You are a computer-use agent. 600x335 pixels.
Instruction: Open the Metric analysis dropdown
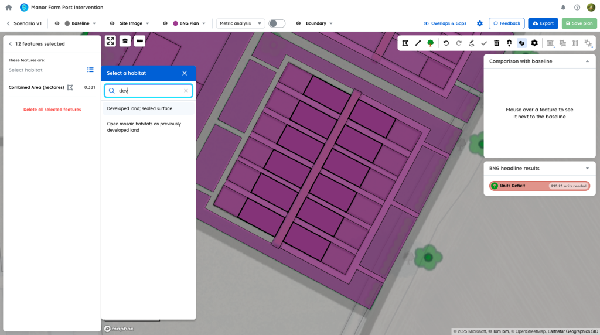click(x=240, y=23)
